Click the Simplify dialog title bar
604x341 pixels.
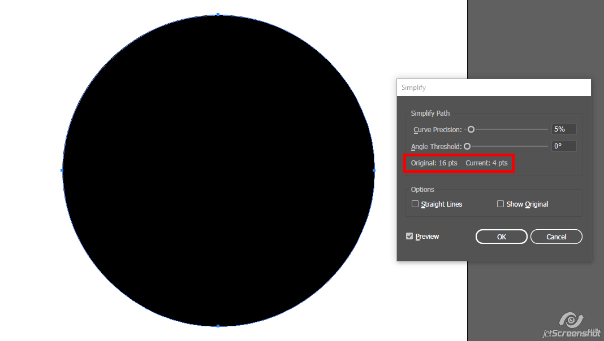[494, 88]
